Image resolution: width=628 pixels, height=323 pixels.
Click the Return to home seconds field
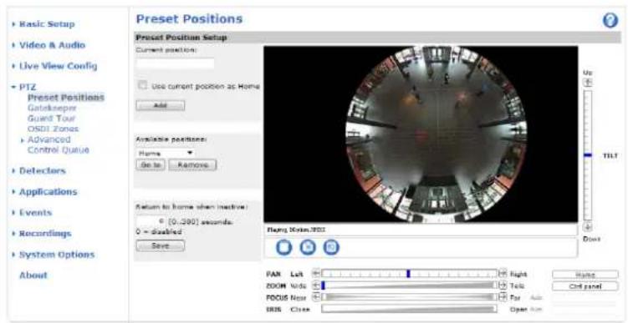(x=151, y=221)
